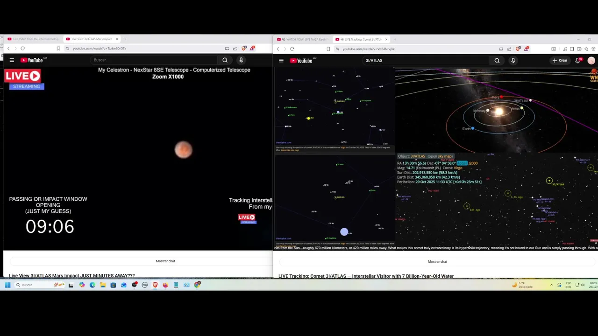
Task: Open the weather widget in the taskbar
Action: click(523, 285)
